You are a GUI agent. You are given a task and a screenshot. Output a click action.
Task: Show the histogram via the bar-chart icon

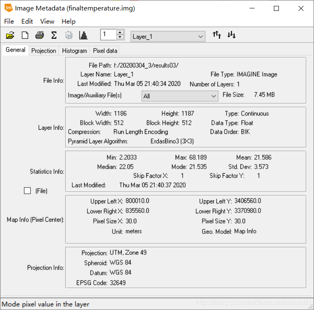(x=83, y=35)
